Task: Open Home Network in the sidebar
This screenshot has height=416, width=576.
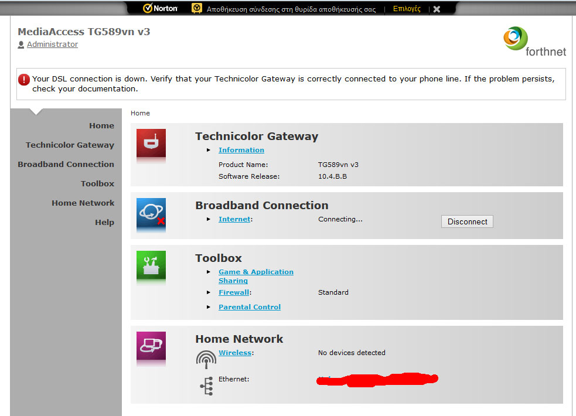Action: (83, 203)
